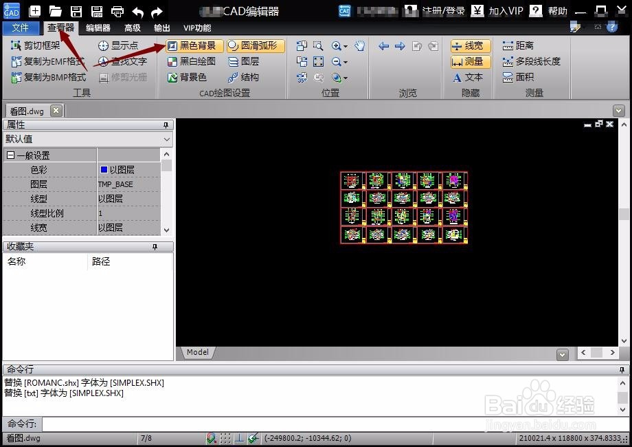This screenshot has width=632, height=447.
Task: Click the zoom out magnifier icon
Action: (336, 61)
